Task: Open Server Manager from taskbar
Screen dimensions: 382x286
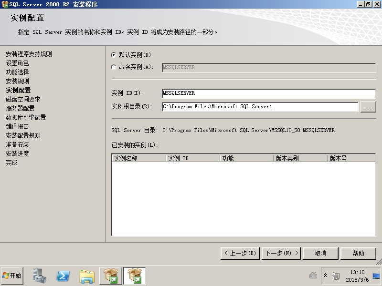Action: (x=39, y=276)
